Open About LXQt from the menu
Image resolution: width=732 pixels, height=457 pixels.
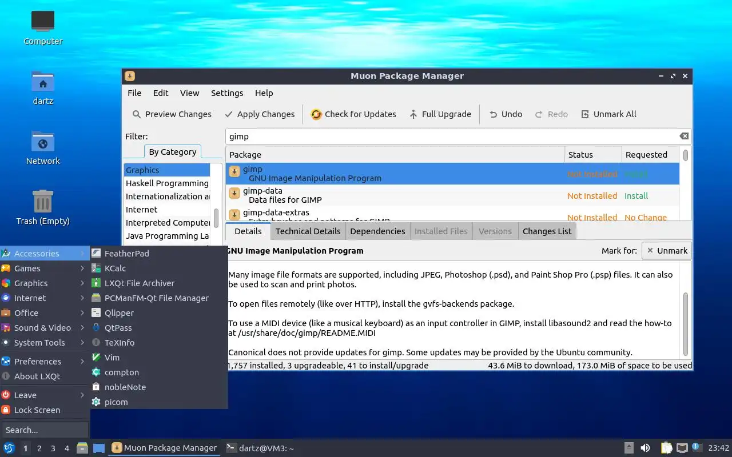click(45, 376)
